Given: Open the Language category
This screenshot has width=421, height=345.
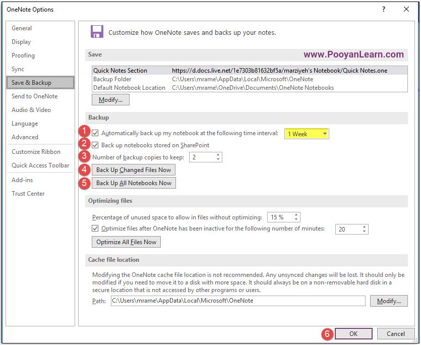Looking at the screenshot, I should coord(40,124).
